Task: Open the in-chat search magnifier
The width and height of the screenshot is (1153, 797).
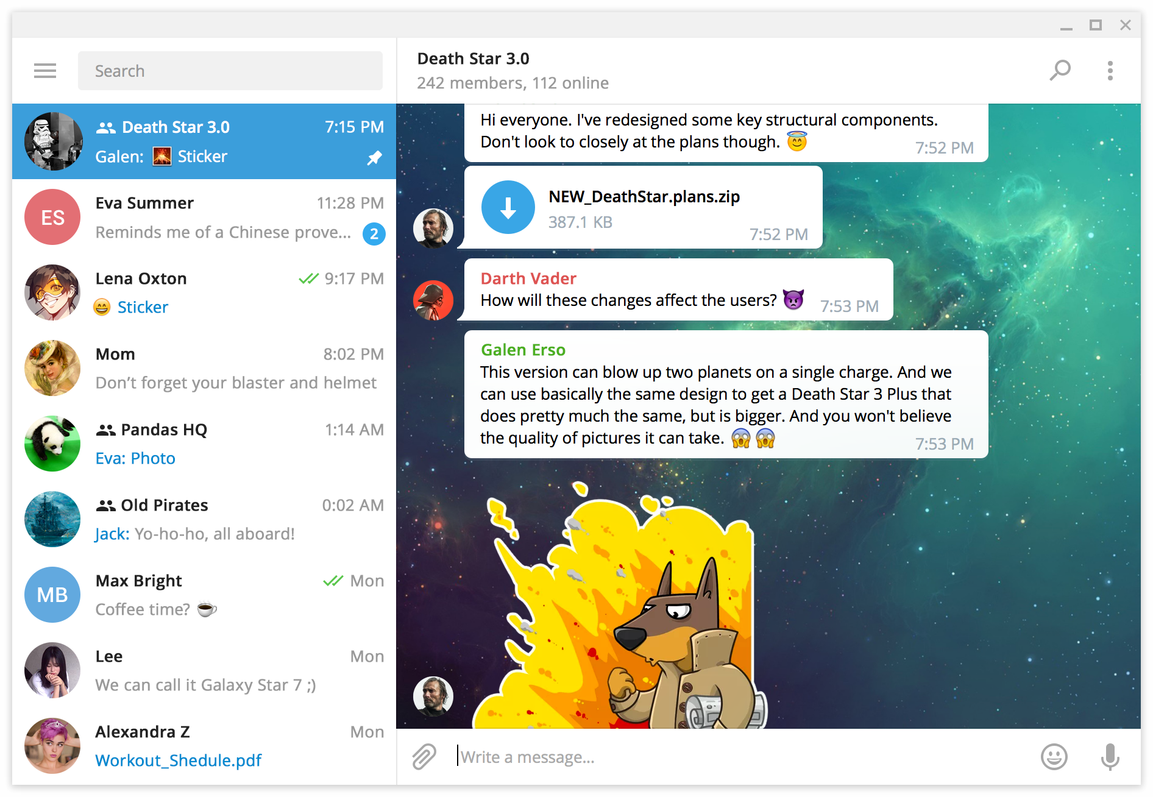Action: (x=1060, y=70)
